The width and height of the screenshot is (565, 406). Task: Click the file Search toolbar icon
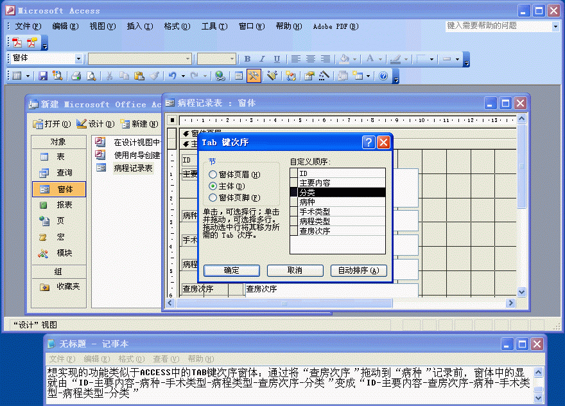[x=57, y=76]
